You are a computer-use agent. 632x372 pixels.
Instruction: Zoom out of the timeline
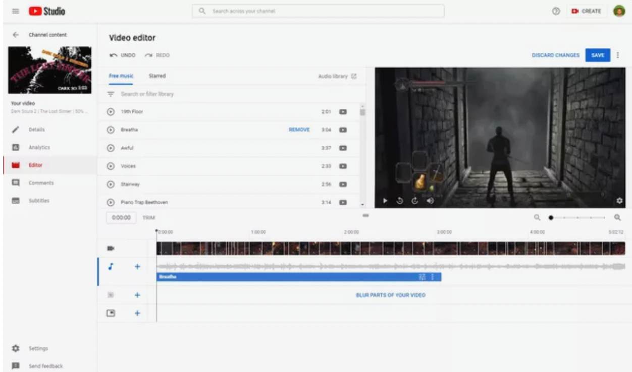pyautogui.click(x=537, y=218)
